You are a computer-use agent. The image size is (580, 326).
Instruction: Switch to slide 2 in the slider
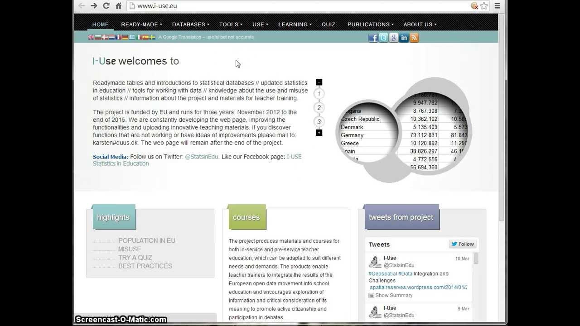pos(319,107)
